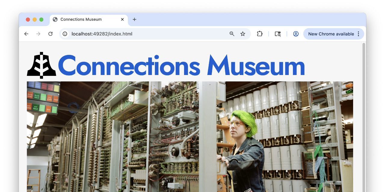Open a new browser tab
The image size is (385, 192).
134,19
